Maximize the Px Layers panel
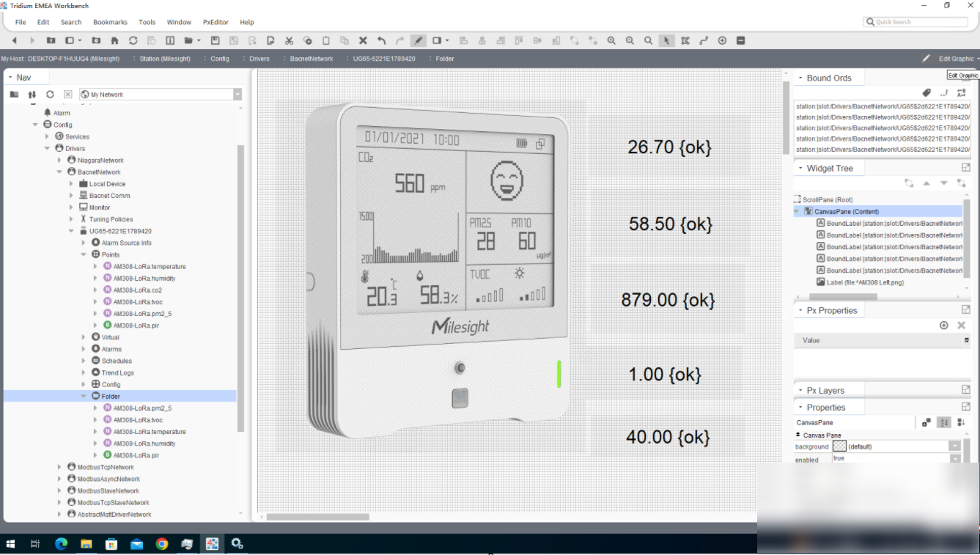 [x=965, y=390]
